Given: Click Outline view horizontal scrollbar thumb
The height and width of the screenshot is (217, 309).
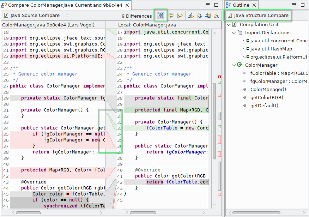Looking at the screenshot, I should pyautogui.click(x=256, y=213).
